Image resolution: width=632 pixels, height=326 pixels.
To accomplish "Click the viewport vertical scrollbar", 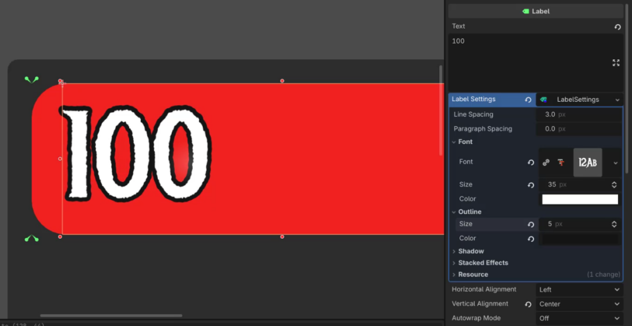I will click(441, 111).
